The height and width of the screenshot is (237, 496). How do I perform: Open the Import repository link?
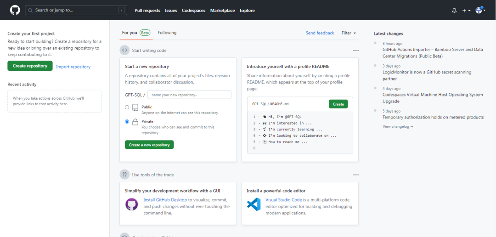point(73,67)
